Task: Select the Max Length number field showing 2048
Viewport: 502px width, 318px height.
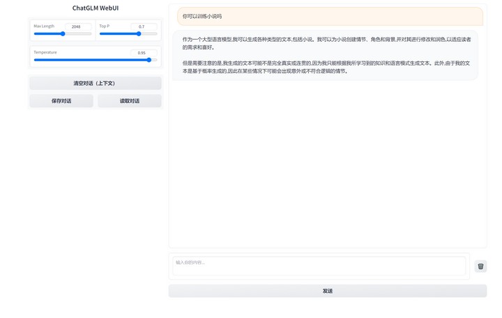Action: click(78, 26)
